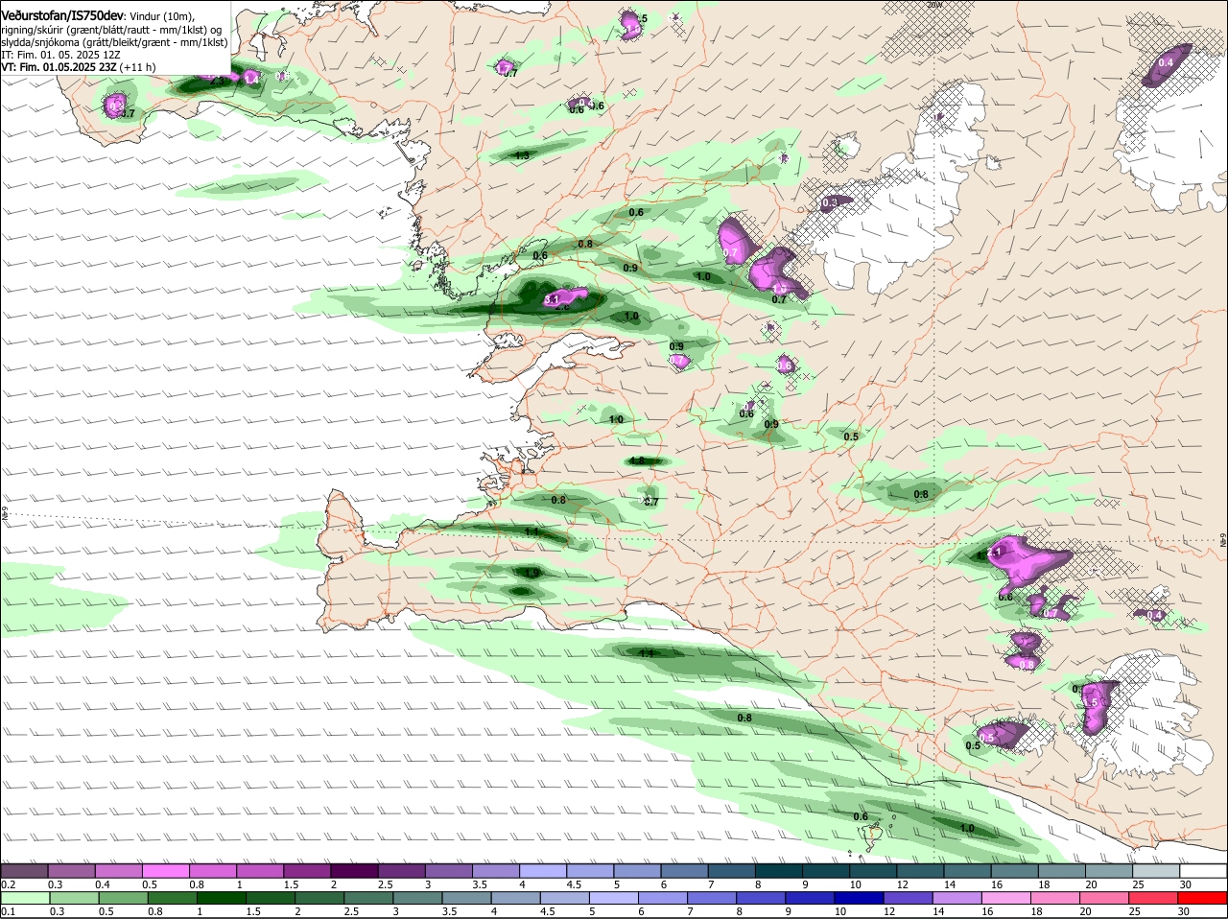1228x919 pixels.
Task: Select rain legend swatch starting at 9
Action: click(x=810, y=898)
